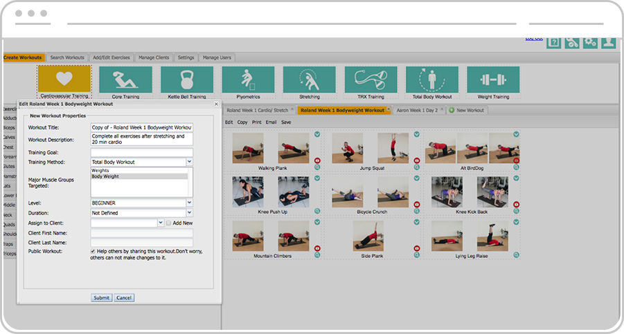This screenshot has height=334, width=624.
Task: Switch to Roland Week 1 Cardio/Stretch tab
Action: tap(258, 111)
